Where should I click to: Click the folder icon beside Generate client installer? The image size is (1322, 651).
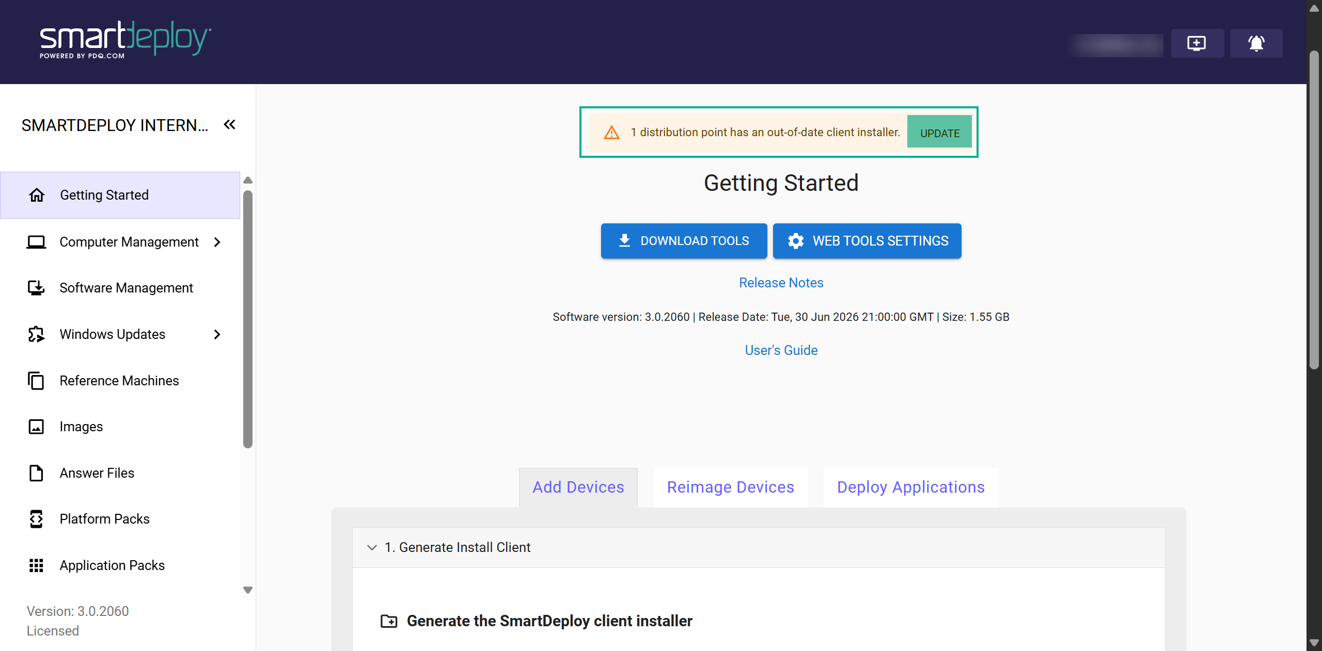389,621
